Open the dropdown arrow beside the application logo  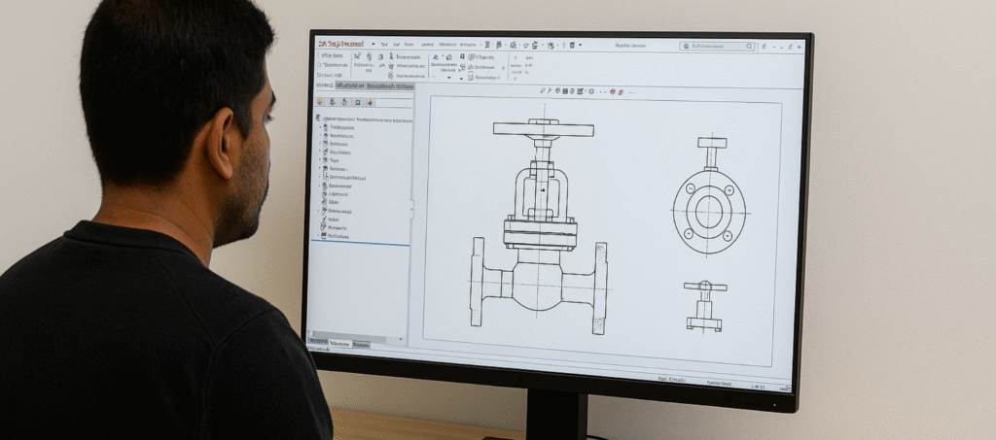372,44
